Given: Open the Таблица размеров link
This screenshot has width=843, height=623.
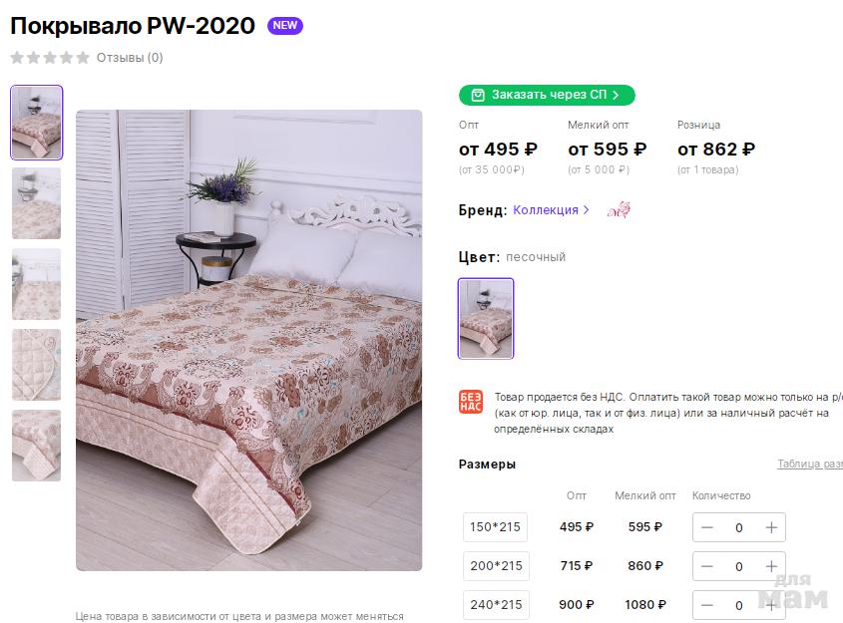Looking at the screenshot, I should tap(810, 465).
